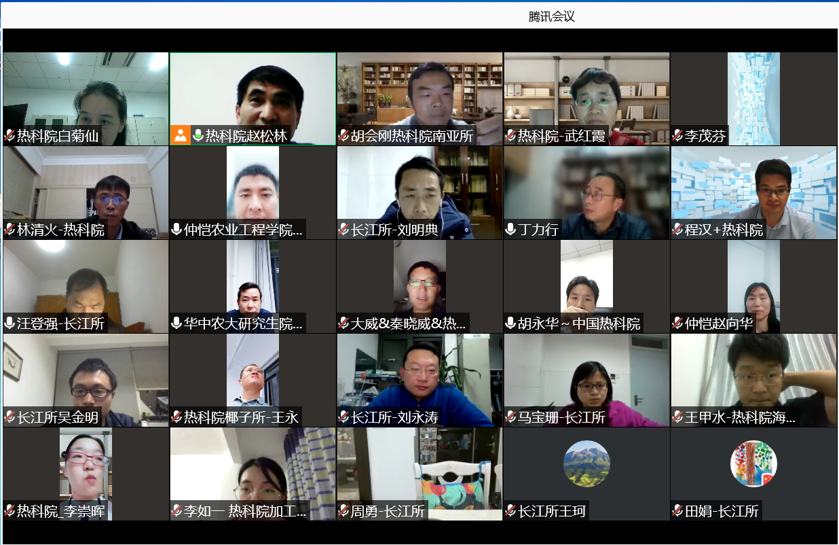The width and height of the screenshot is (839, 545).
Task: Click the muted mic icon of 程汉+热科院
Action: [677, 230]
